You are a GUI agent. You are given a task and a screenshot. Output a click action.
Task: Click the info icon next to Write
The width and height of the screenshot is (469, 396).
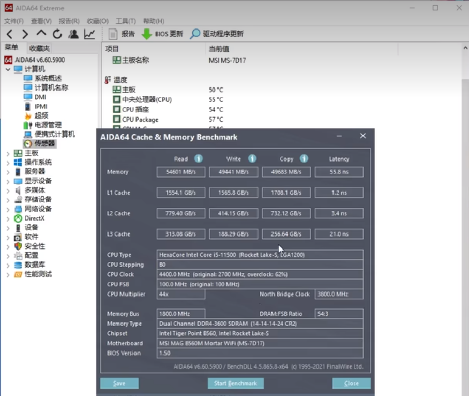pos(252,159)
